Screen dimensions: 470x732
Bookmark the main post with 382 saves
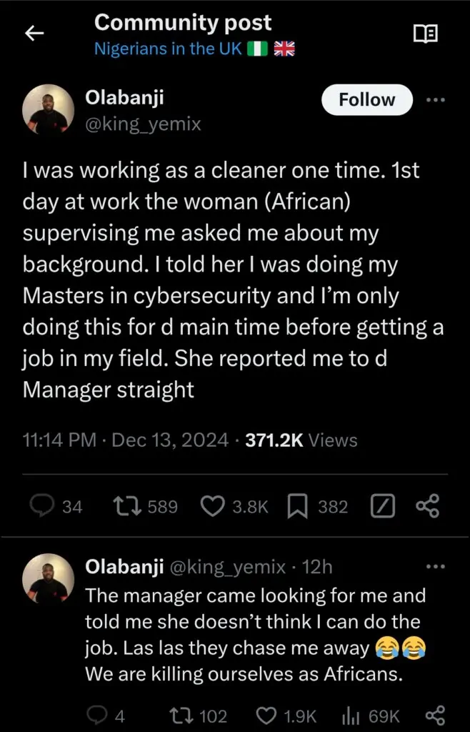pyautogui.click(x=296, y=507)
